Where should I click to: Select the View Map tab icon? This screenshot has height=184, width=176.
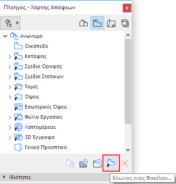pos(97,23)
